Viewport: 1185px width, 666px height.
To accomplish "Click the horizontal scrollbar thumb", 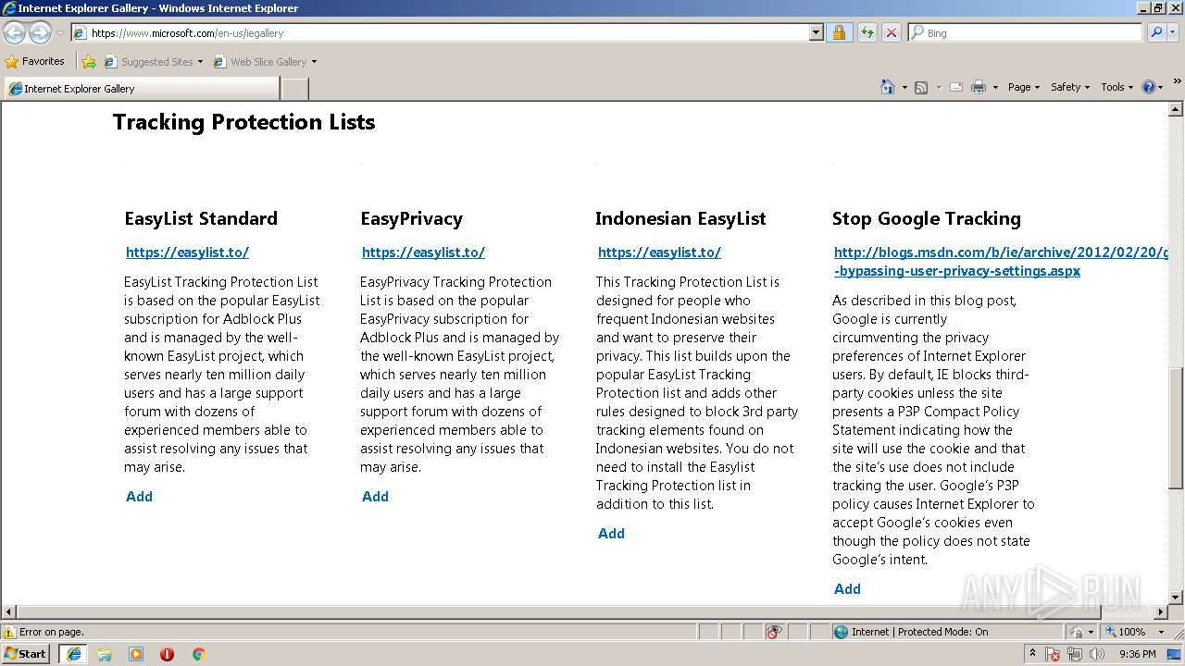I will (x=558, y=611).
